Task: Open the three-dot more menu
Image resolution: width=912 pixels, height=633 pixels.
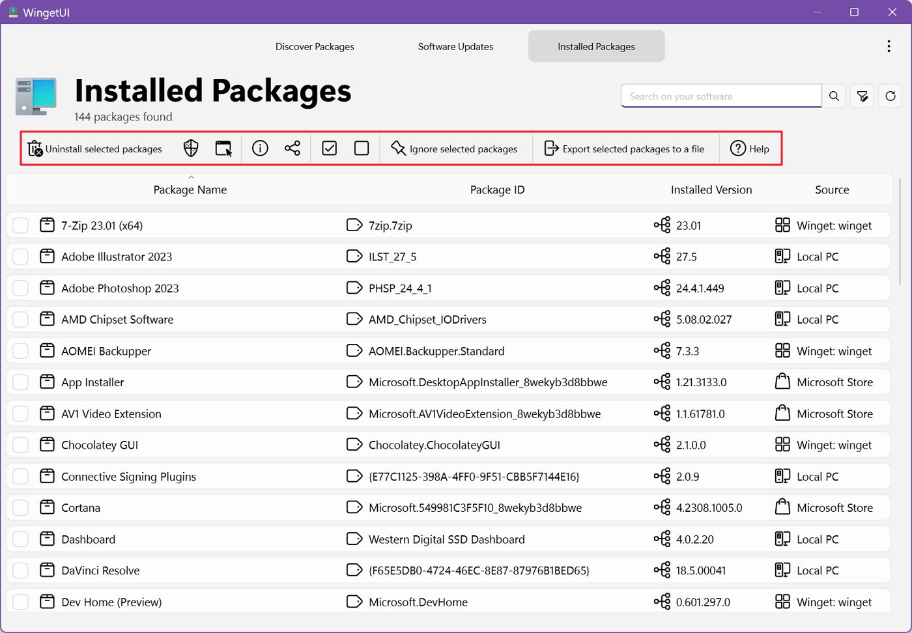Action: pyautogui.click(x=889, y=46)
